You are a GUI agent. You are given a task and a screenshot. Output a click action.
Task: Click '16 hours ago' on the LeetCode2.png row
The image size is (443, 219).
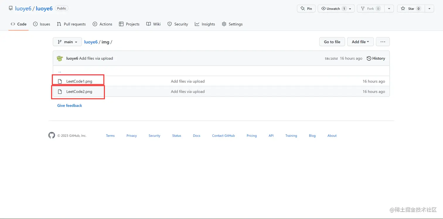374,92
